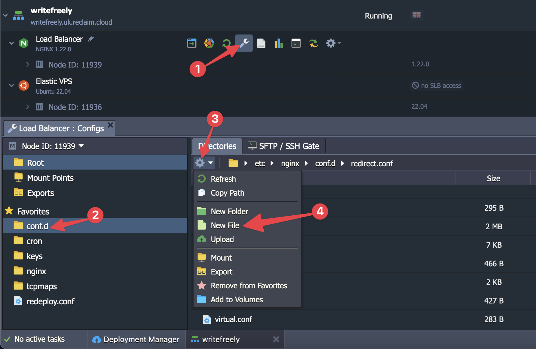Collapse the writefreely environment chevron

pos(5,15)
